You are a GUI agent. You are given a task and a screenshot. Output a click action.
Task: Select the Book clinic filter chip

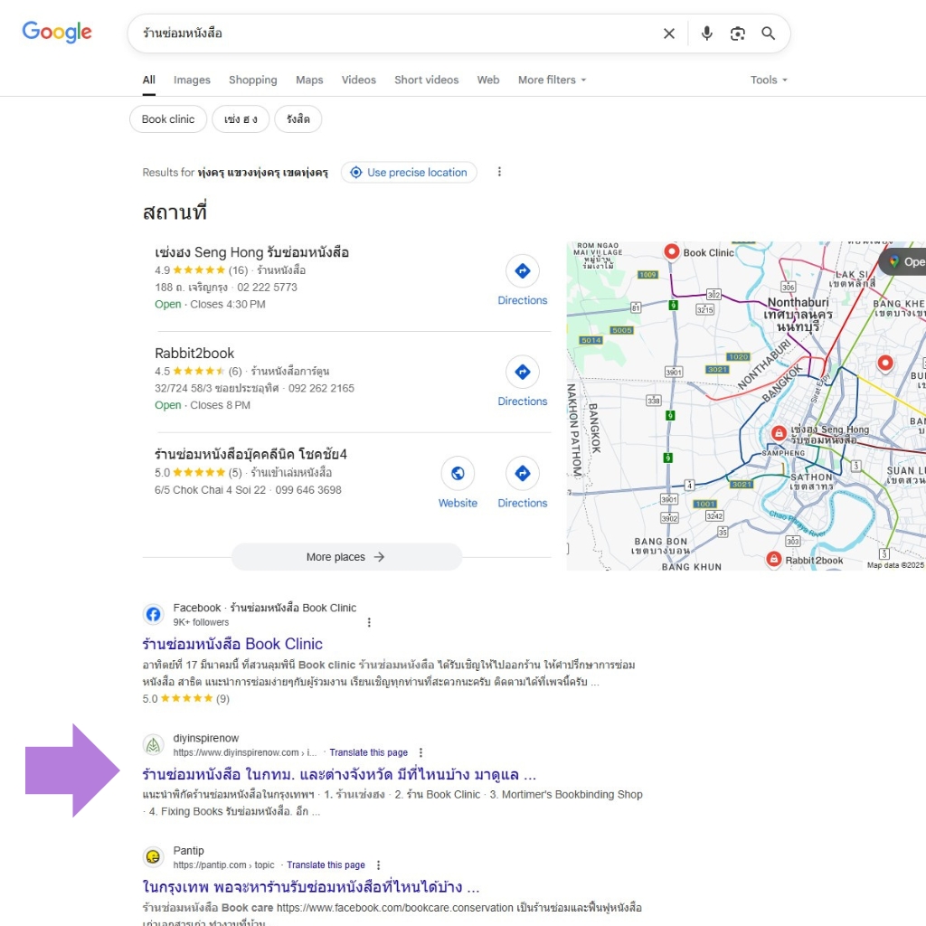point(168,119)
